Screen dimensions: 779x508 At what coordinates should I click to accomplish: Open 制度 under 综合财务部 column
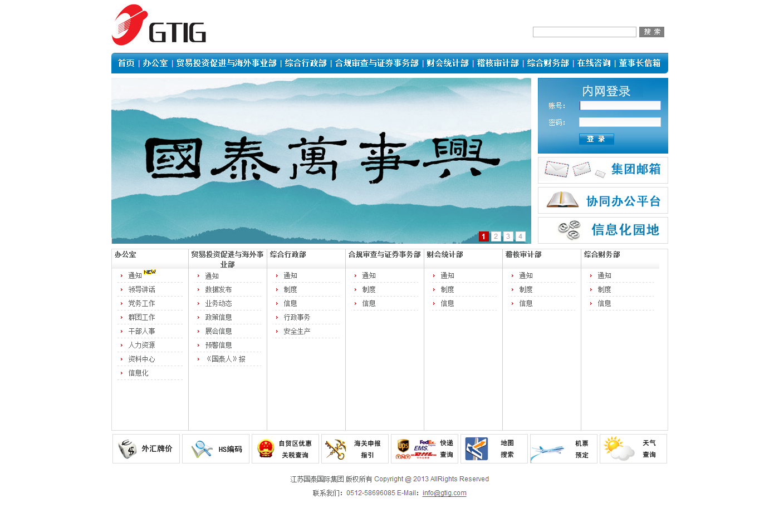[x=605, y=289]
